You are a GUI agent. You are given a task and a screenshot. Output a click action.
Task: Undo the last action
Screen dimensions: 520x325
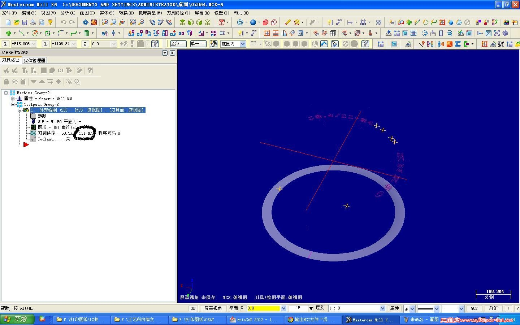coord(64,22)
